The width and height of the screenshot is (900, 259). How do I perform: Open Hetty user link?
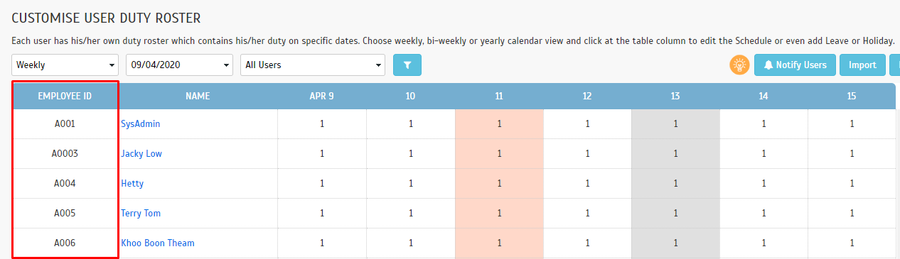132,183
